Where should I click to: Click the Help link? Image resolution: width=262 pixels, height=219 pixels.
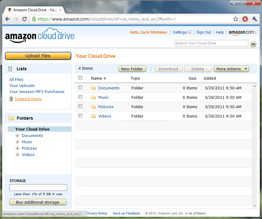pos(219,32)
